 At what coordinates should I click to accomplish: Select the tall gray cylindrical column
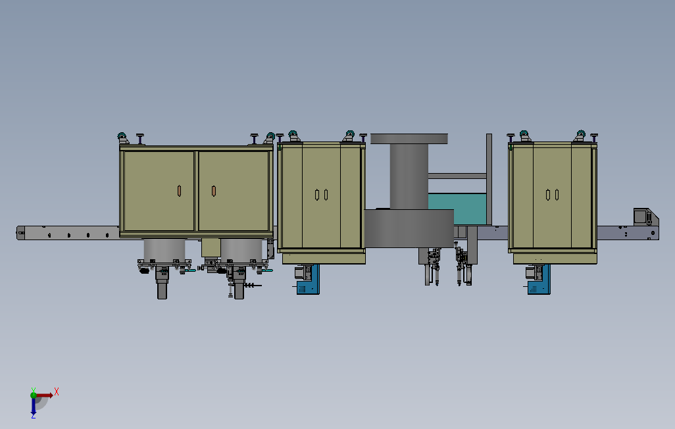[409, 176]
